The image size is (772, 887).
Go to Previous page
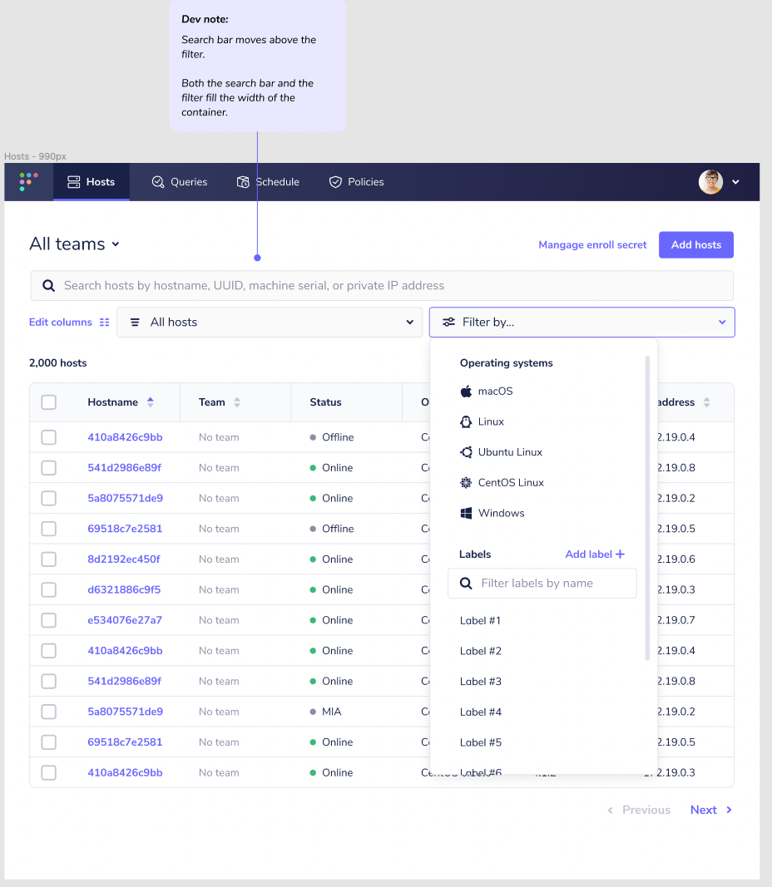(x=638, y=810)
